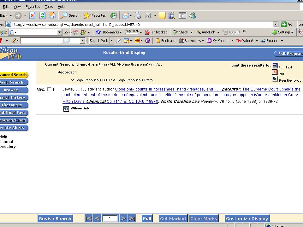Click the Exit Program button

point(288,54)
